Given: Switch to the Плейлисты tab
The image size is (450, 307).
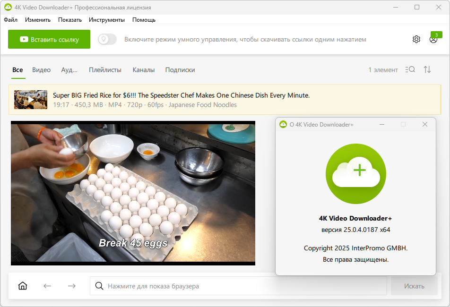Looking at the screenshot, I should point(105,70).
